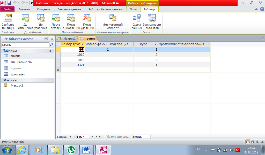Screen dimensions: 265x155
Task: Open the Все объекты Access navigation menu
Action: coord(46,39)
